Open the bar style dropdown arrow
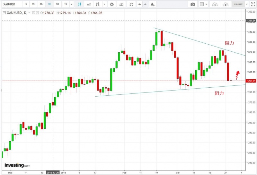 coord(104,4)
